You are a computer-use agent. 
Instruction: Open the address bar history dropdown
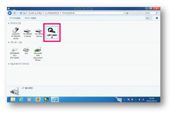point(124,13)
